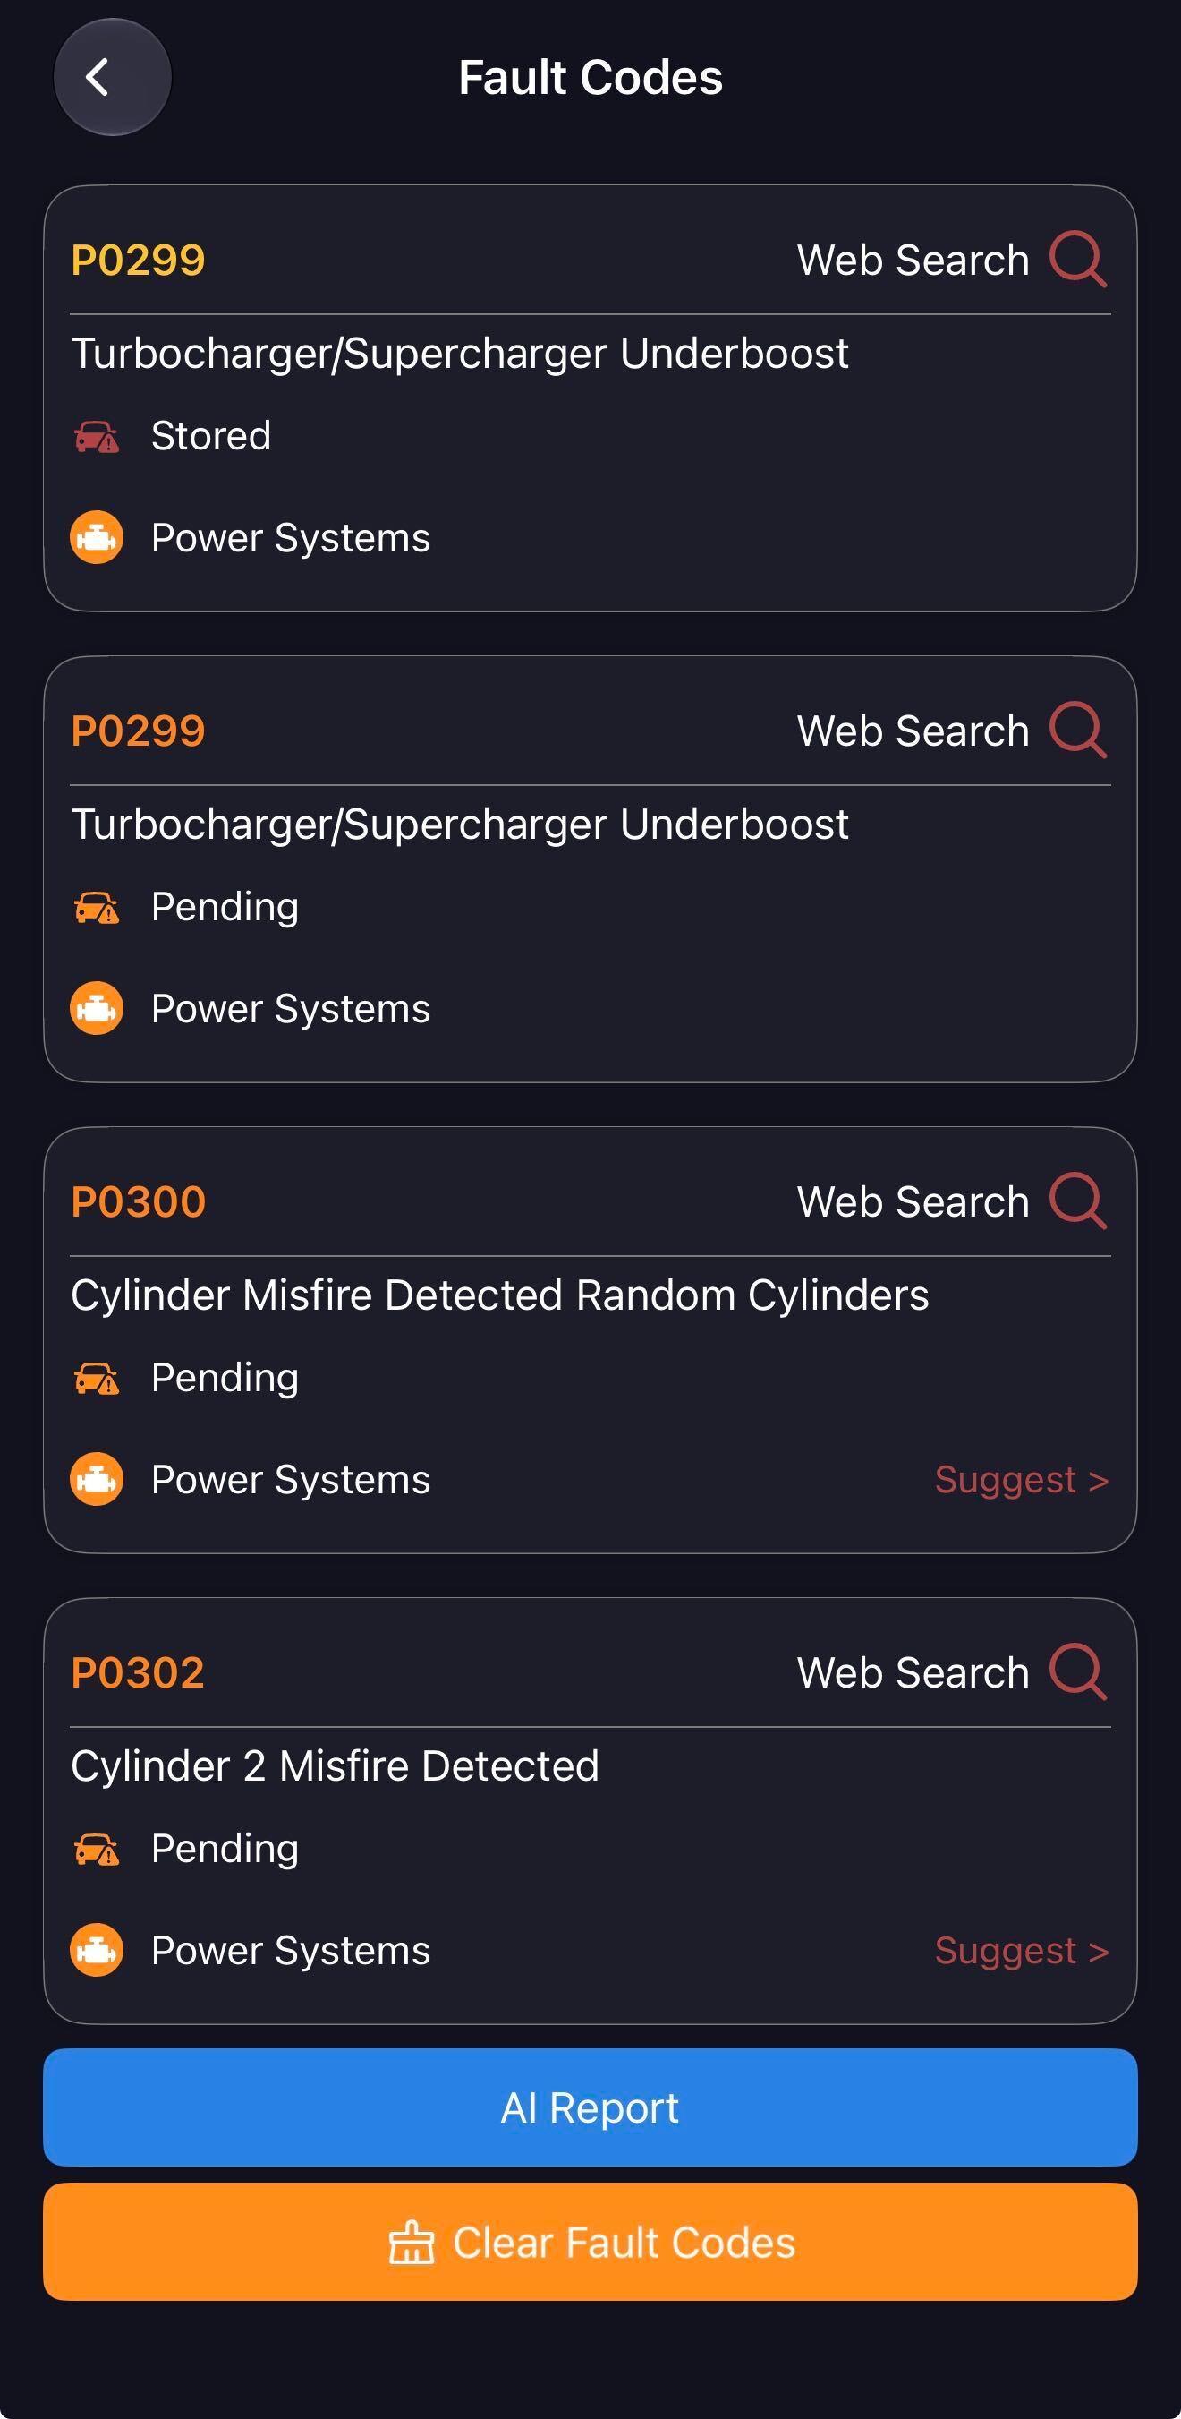Click magnifier icon on P0300 card
This screenshot has width=1181, height=2419.
pos(1079,1201)
